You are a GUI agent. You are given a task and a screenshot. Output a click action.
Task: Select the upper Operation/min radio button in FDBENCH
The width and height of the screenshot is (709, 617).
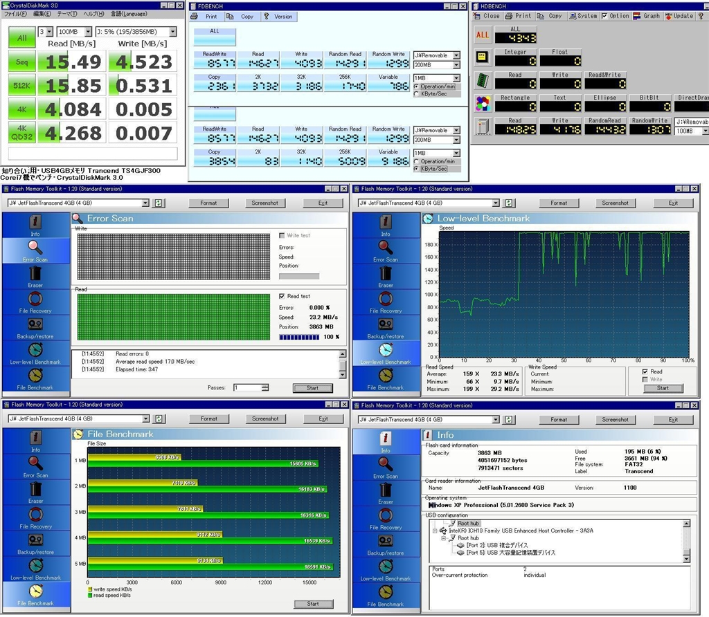point(416,86)
